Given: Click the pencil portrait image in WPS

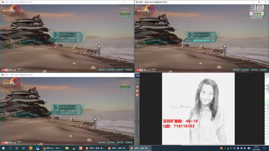Looking at the screenshot, I should [x=198, y=108].
